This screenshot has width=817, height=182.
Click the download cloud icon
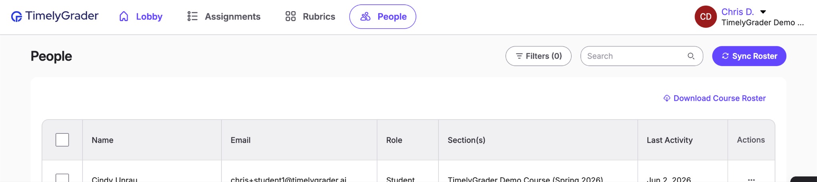coord(667,98)
